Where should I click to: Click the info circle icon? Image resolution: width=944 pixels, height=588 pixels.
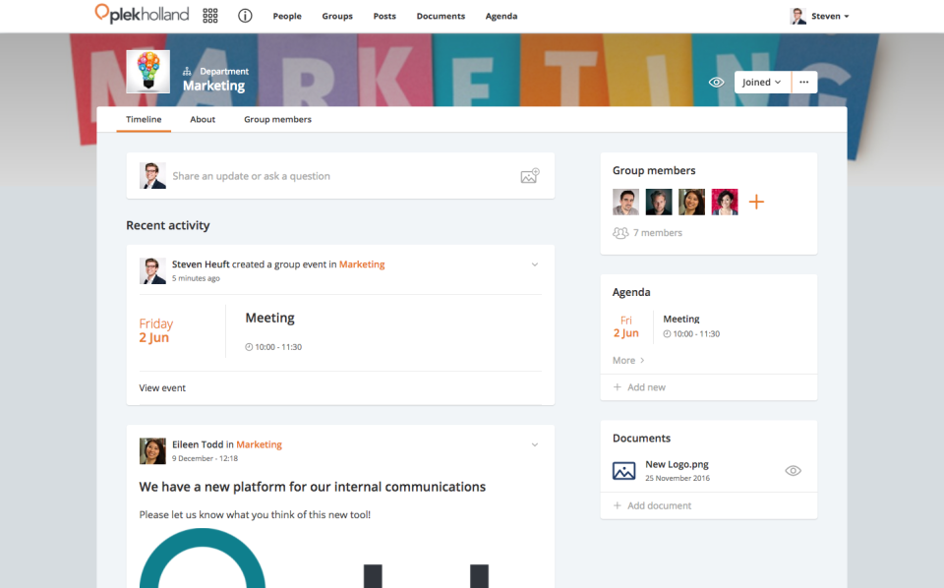pos(245,16)
